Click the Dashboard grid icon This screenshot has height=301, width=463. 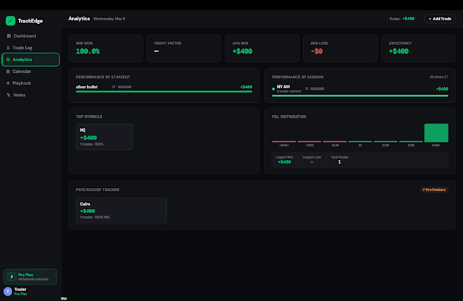tap(9, 36)
